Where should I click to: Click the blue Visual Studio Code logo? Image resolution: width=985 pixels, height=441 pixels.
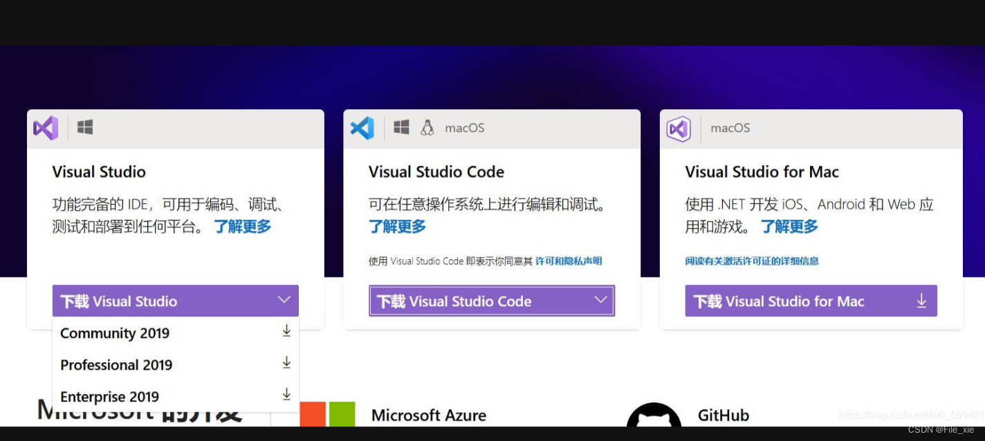point(362,128)
